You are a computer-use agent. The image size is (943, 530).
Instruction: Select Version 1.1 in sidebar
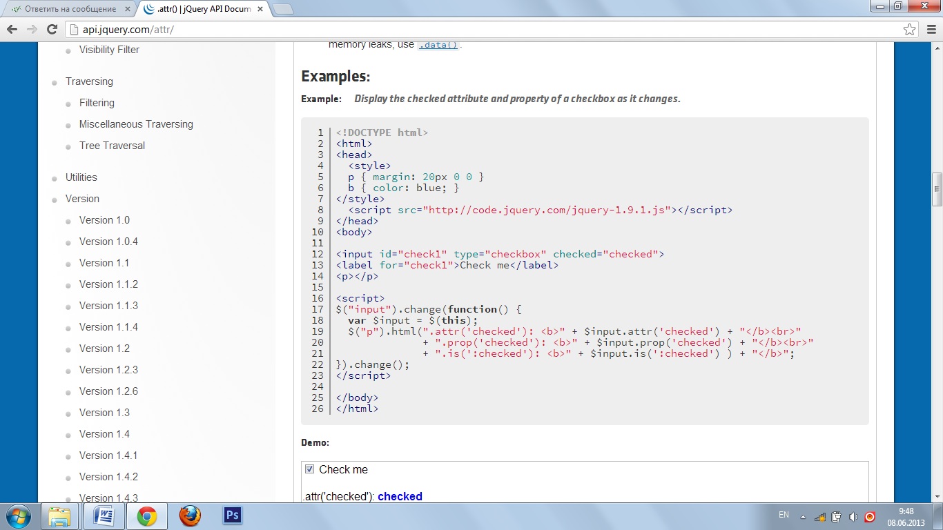(x=104, y=263)
